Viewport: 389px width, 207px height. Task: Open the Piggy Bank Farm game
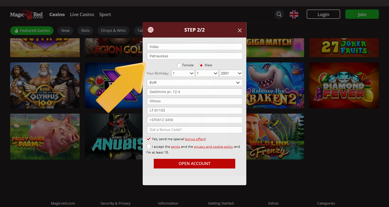pyautogui.click(x=45, y=137)
